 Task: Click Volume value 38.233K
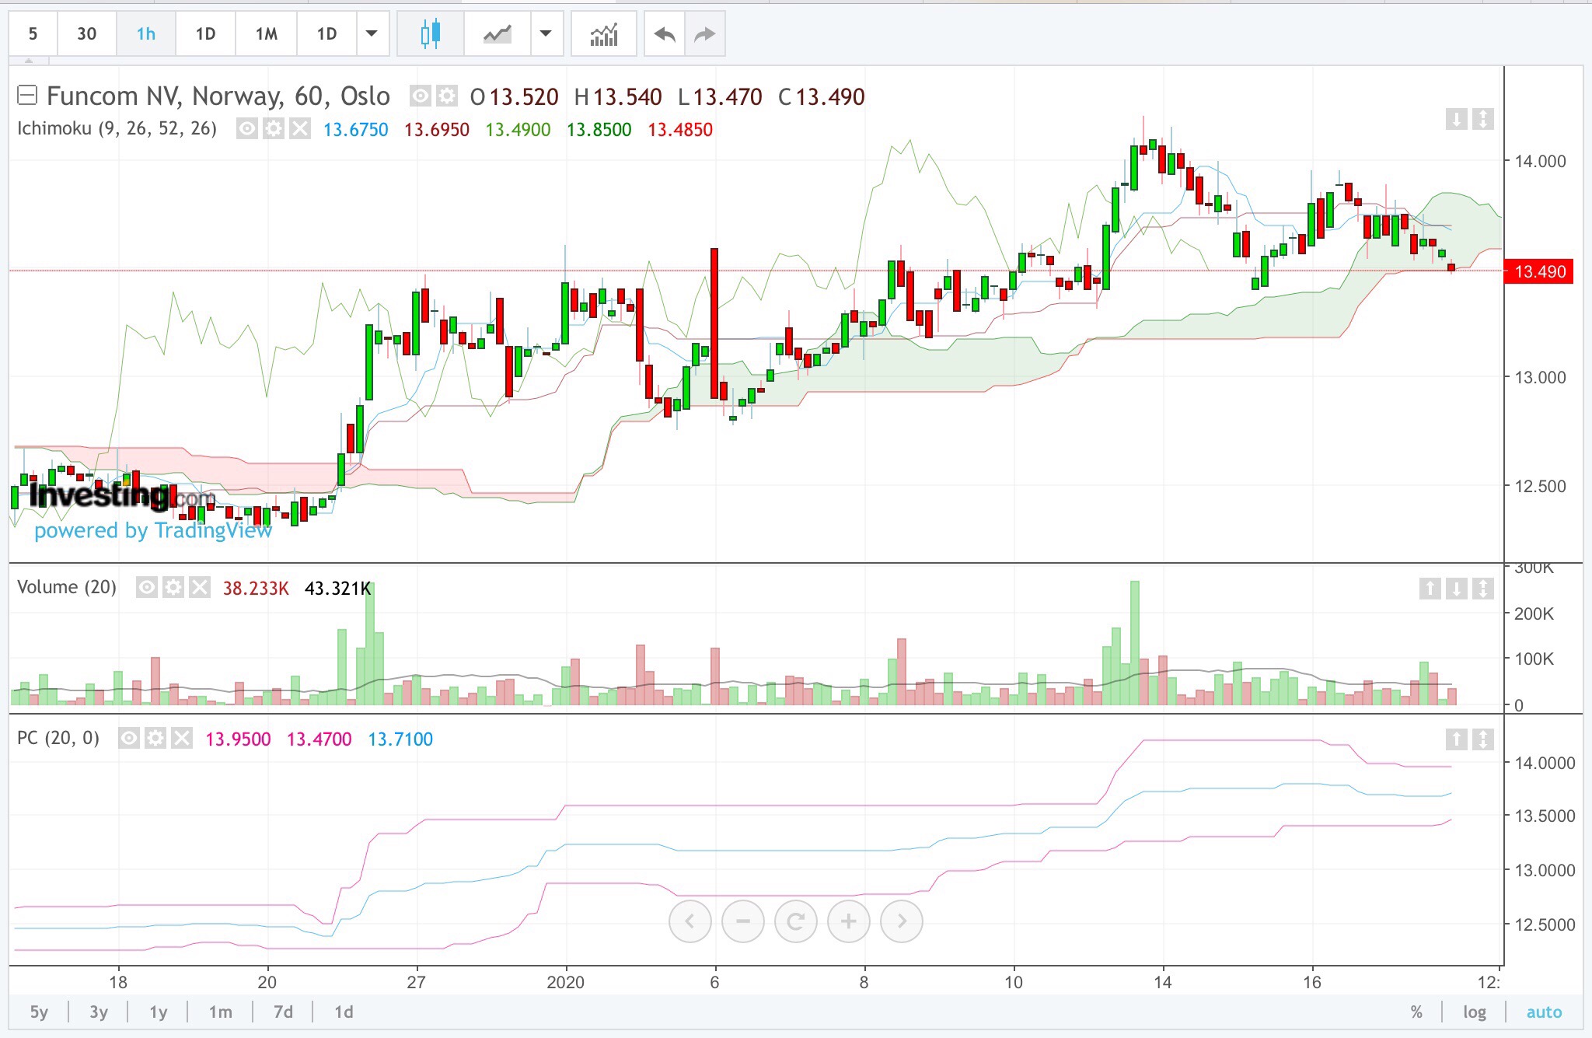(256, 588)
